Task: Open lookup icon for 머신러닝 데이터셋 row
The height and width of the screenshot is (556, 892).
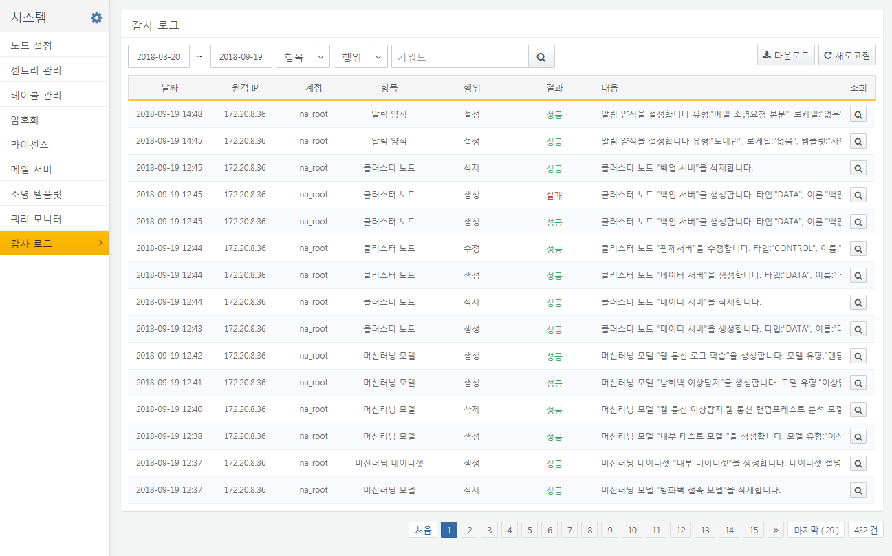Action: point(858,463)
